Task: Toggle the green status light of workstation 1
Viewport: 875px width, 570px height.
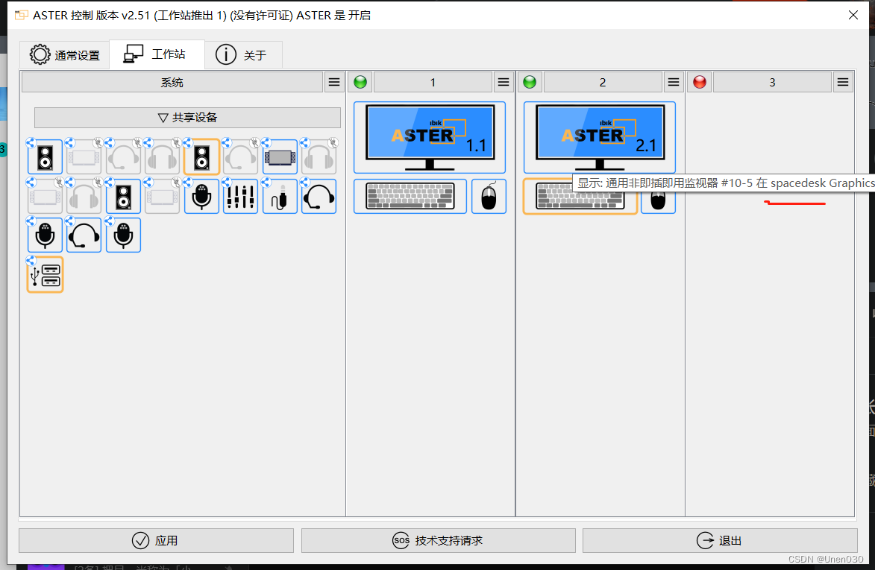Action: point(360,83)
